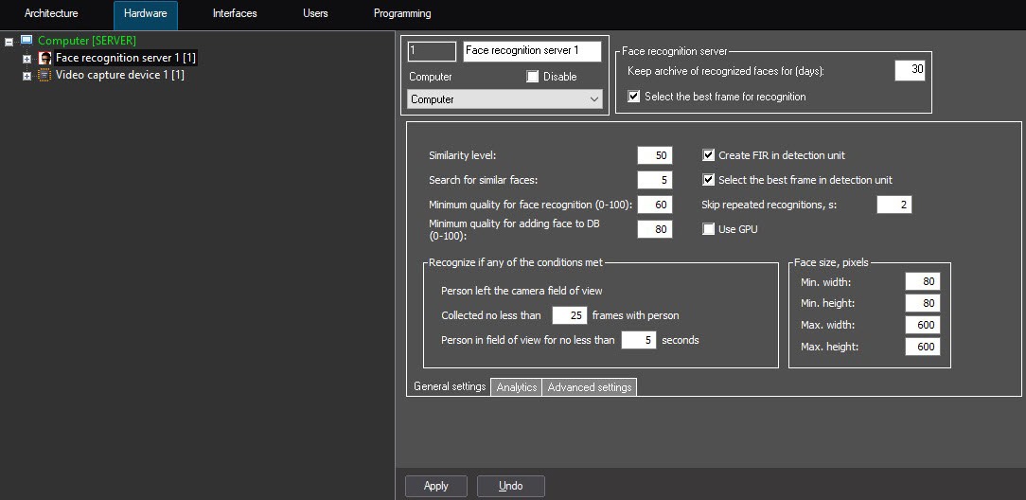
Task: Click the Face recognition server face icon
Action: point(44,58)
